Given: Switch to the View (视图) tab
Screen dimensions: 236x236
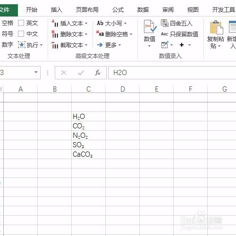Looking at the screenshot, I should tap(193, 10).
